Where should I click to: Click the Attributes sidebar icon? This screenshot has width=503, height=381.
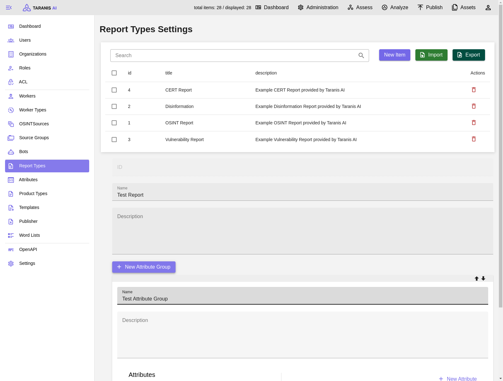click(x=11, y=180)
